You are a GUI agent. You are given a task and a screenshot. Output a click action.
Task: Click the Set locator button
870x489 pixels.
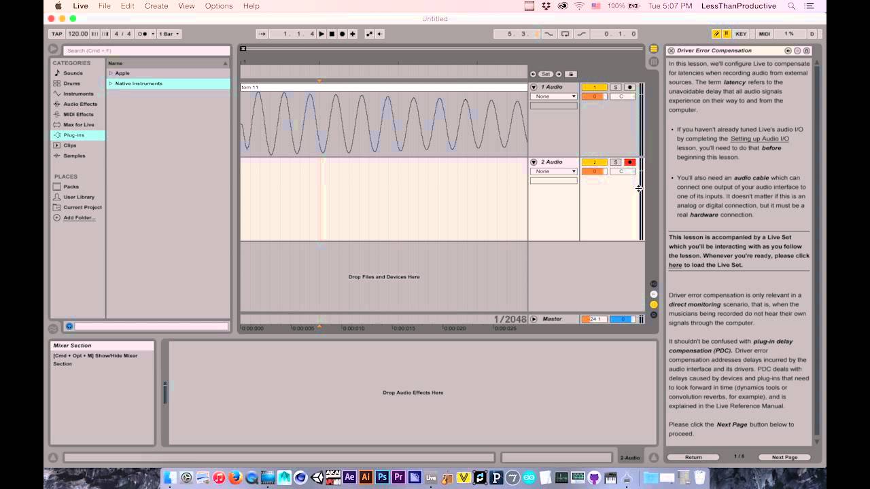coord(546,74)
